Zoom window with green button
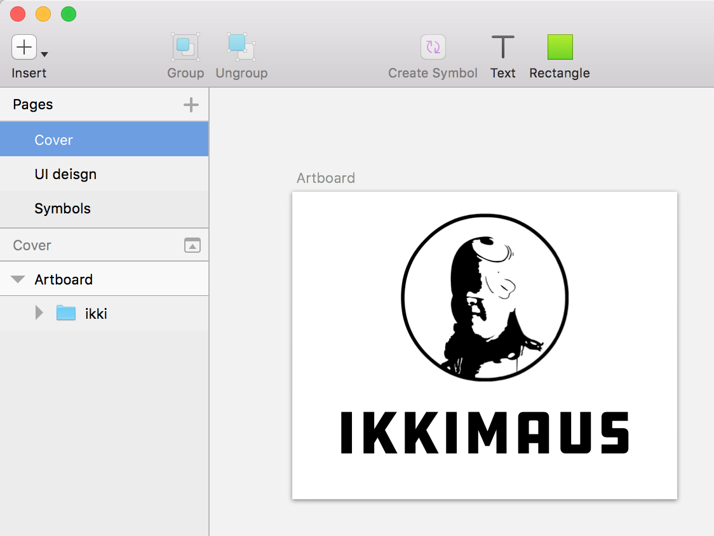This screenshot has height=536, width=714. click(69, 14)
